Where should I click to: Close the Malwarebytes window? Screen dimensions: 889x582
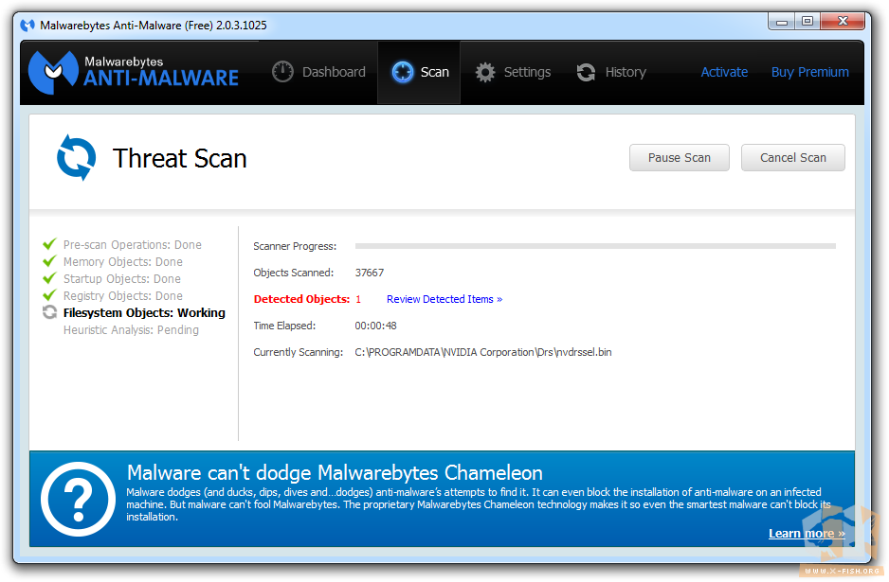(843, 22)
